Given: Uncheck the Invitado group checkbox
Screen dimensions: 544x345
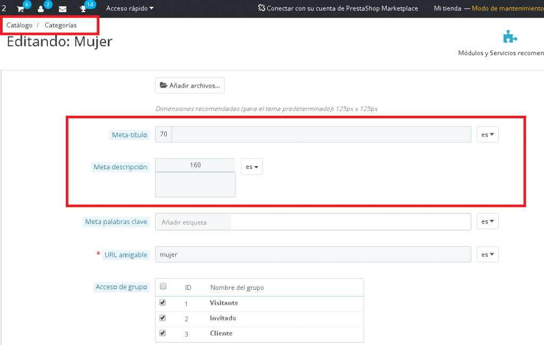Looking at the screenshot, I should pos(163,318).
